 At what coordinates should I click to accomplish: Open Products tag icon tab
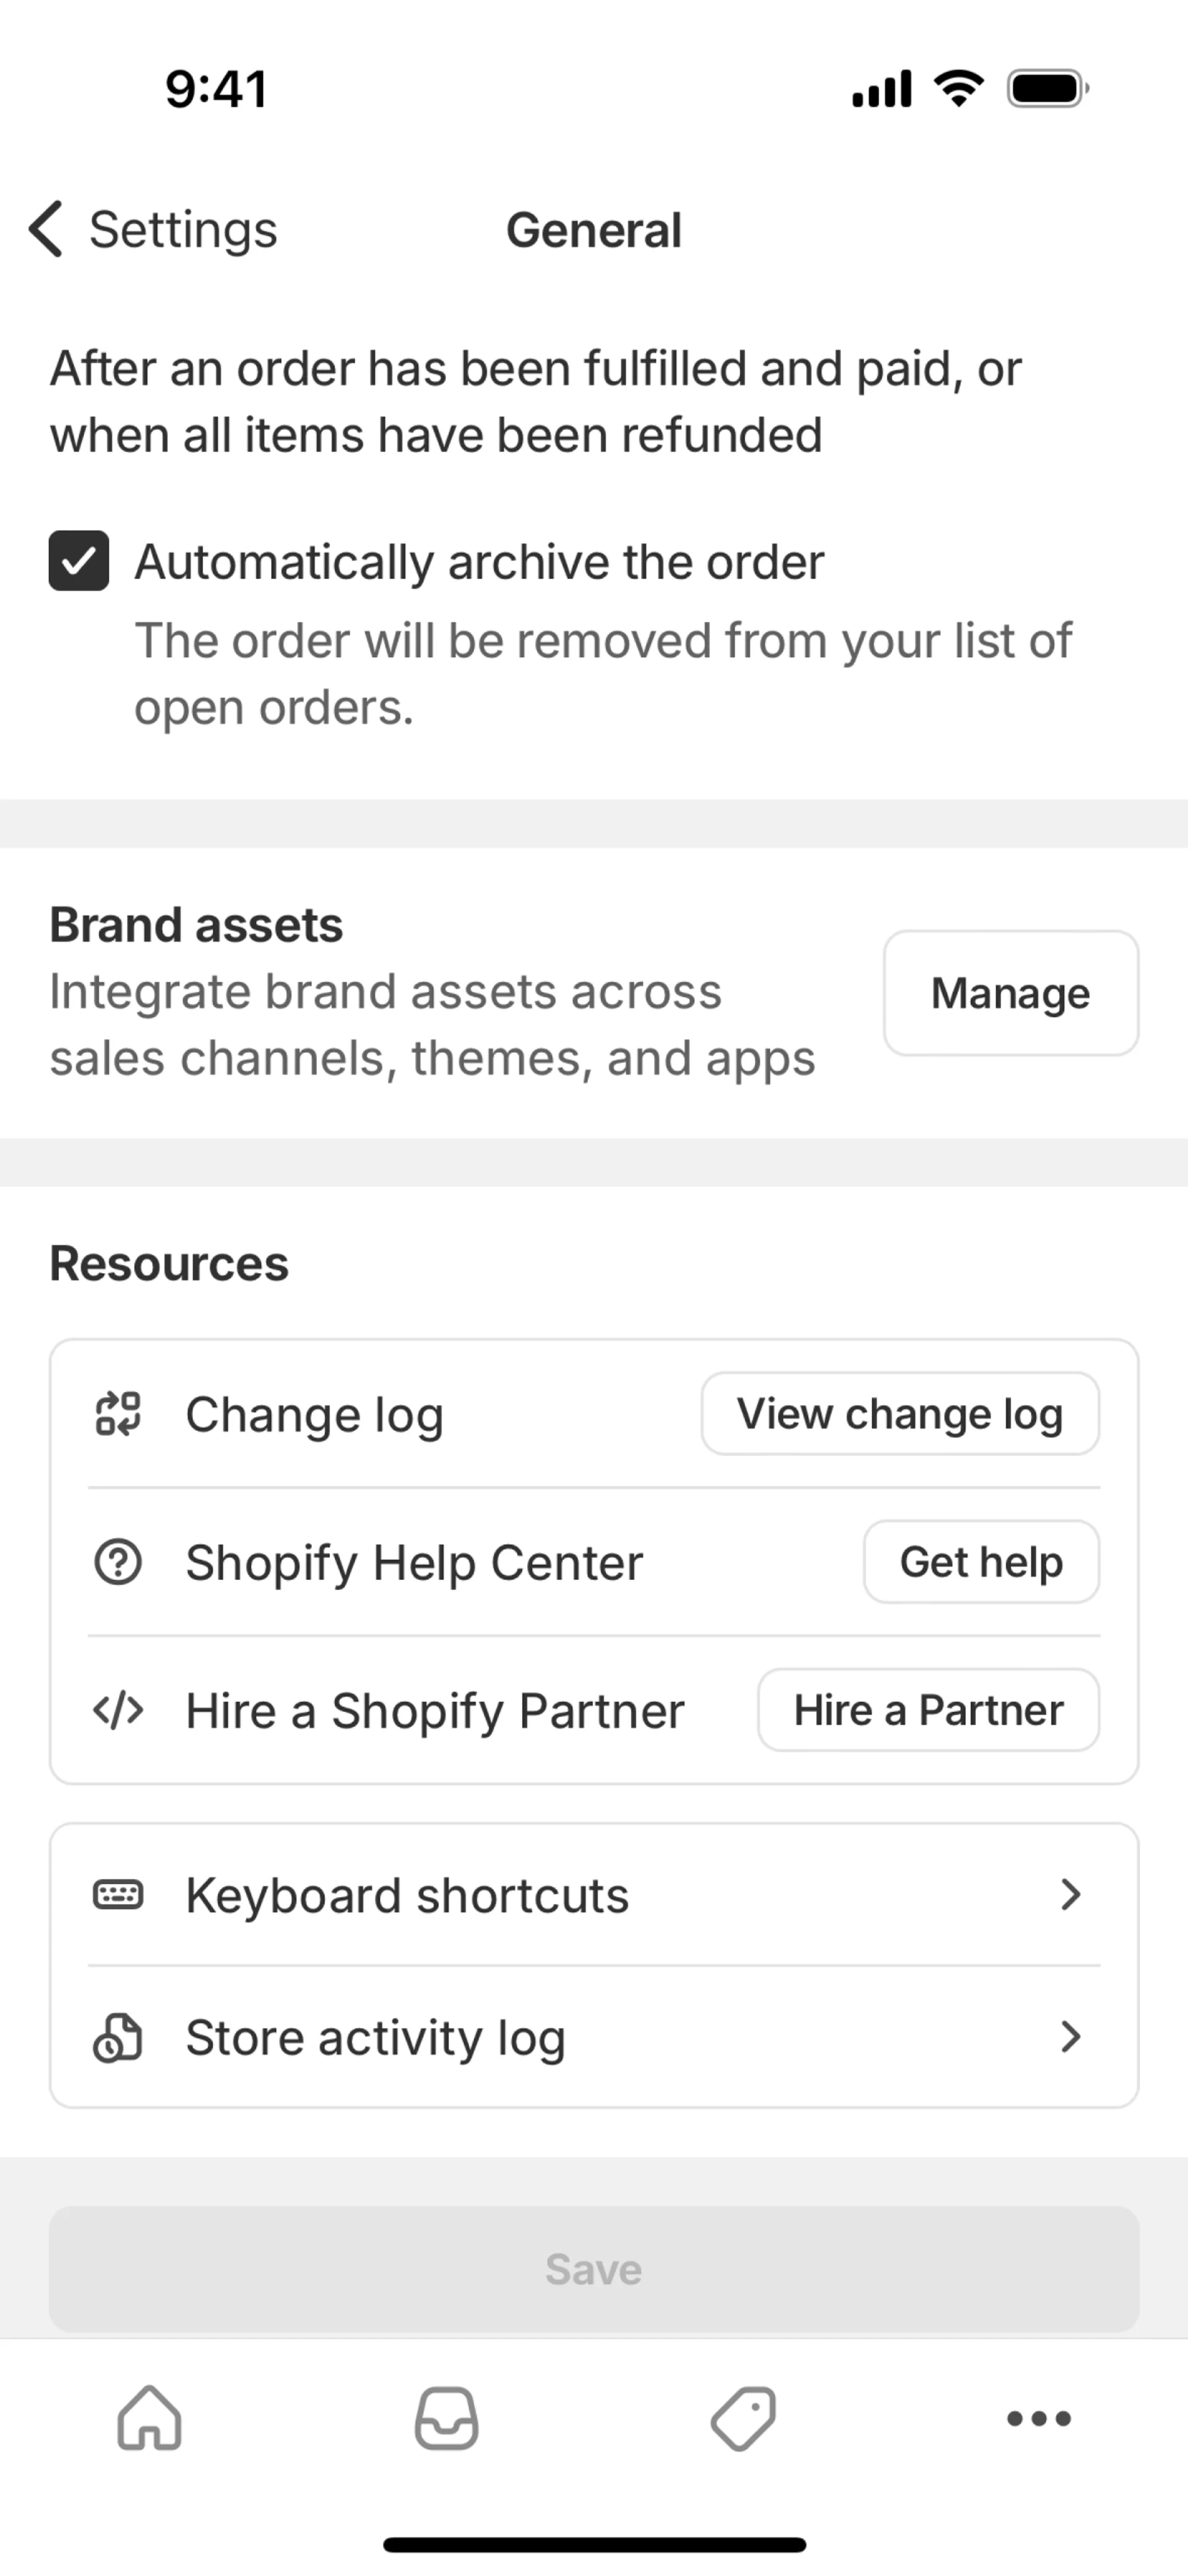743,2418
